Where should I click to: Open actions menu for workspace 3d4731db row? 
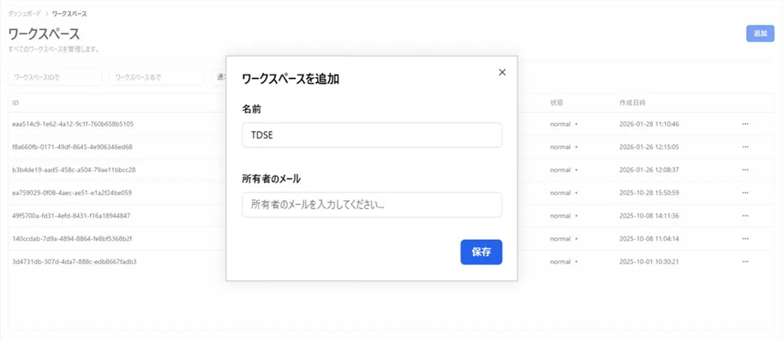coord(745,261)
